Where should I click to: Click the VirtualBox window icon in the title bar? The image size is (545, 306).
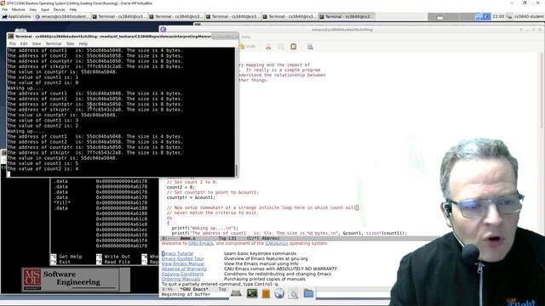click(3, 3)
